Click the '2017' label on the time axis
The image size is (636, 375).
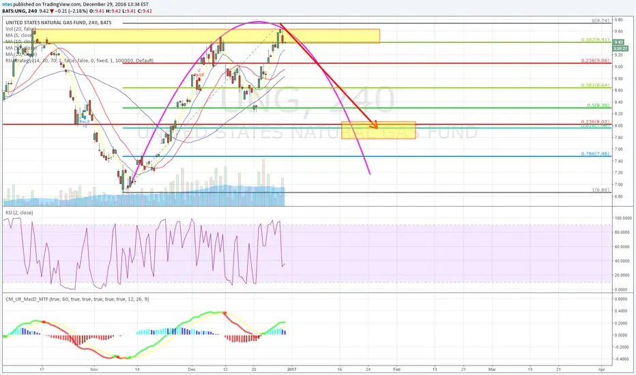tap(291, 370)
